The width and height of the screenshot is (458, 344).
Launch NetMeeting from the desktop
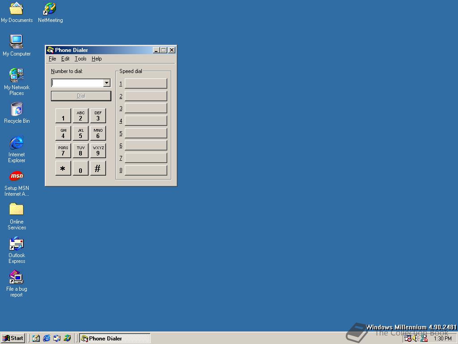click(50, 12)
